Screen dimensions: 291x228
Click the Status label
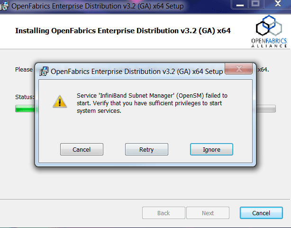pyautogui.click(x=25, y=97)
